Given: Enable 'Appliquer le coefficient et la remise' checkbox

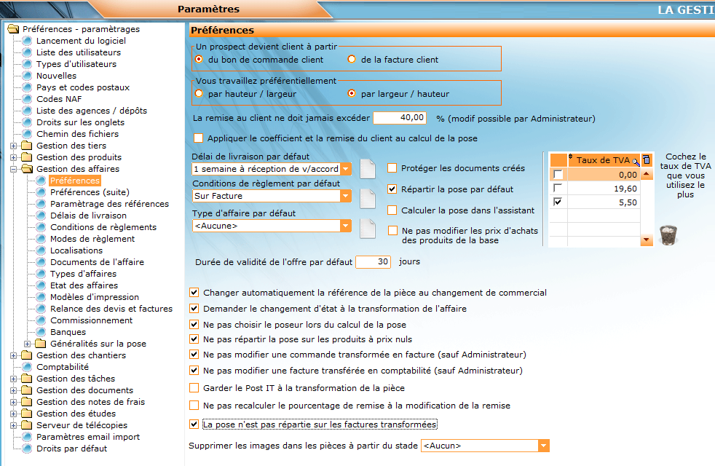Looking at the screenshot, I should click(x=198, y=138).
